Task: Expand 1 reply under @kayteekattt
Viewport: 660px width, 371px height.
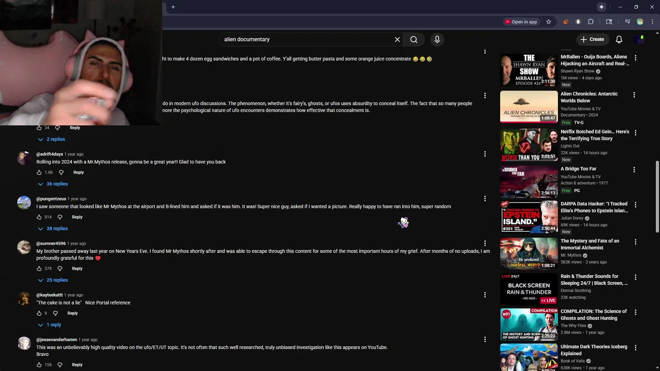Action: pyautogui.click(x=49, y=325)
